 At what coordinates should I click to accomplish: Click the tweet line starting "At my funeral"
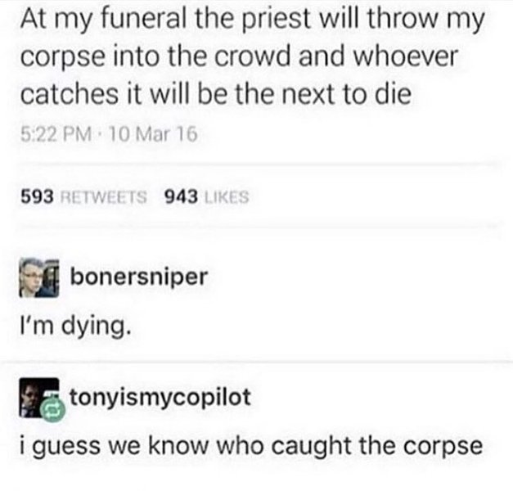(255, 21)
